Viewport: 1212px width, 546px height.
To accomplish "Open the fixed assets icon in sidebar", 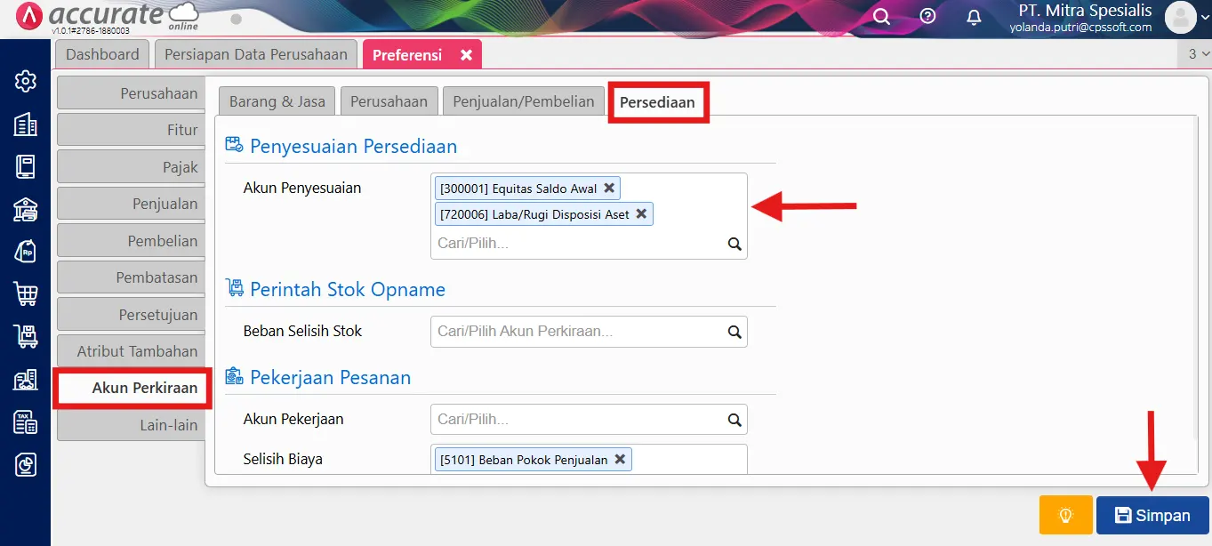I will [25, 380].
